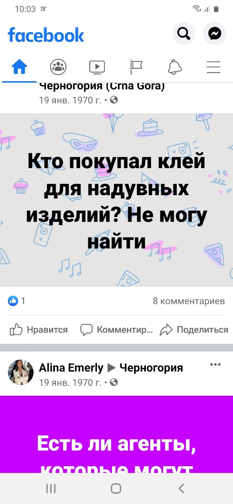The image size is (233, 504).
Task: Like the post with Нравится button
Action: pyautogui.click(x=39, y=330)
